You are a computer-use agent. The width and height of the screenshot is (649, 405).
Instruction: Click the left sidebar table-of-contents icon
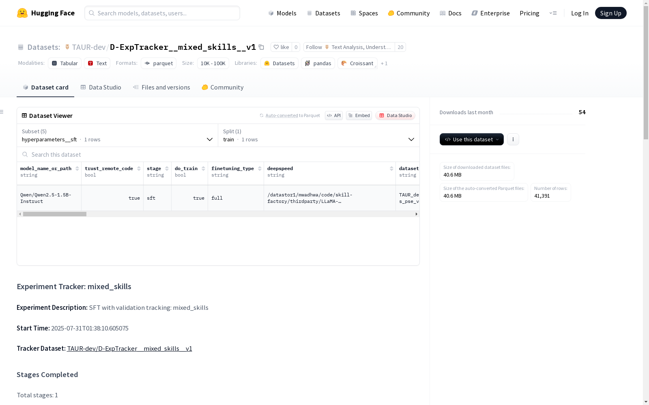coord(2,112)
